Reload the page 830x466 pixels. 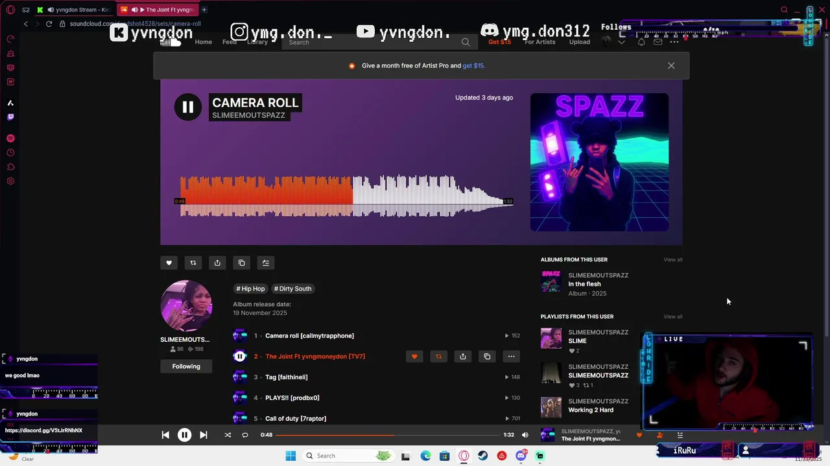pyautogui.click(x=49, y=24)
